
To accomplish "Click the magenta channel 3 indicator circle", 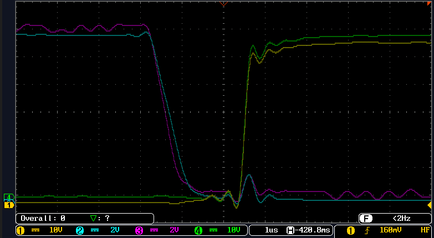I will (x=139, y=230).
